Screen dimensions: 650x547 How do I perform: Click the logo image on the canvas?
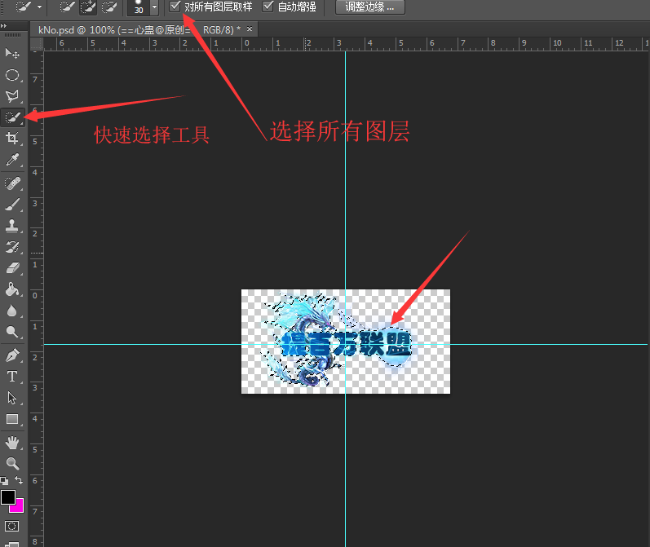346,342
